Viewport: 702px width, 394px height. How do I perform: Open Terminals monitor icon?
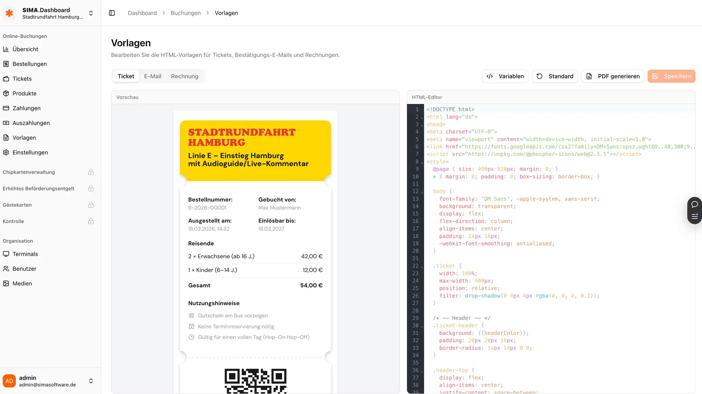(6, 254)
